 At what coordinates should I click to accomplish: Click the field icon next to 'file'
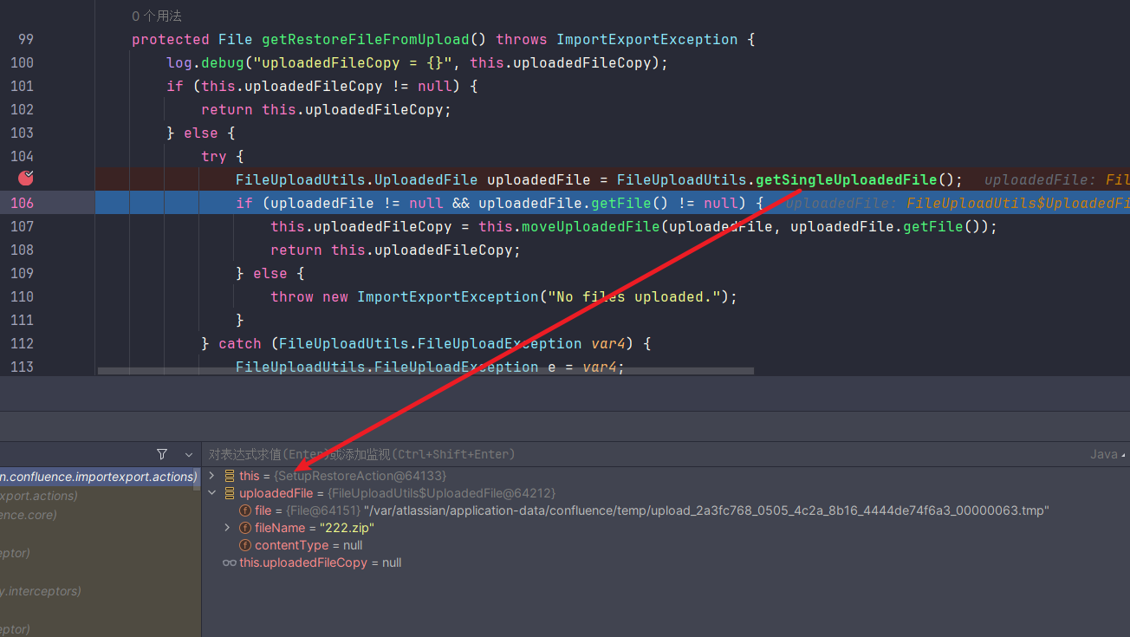245,510
